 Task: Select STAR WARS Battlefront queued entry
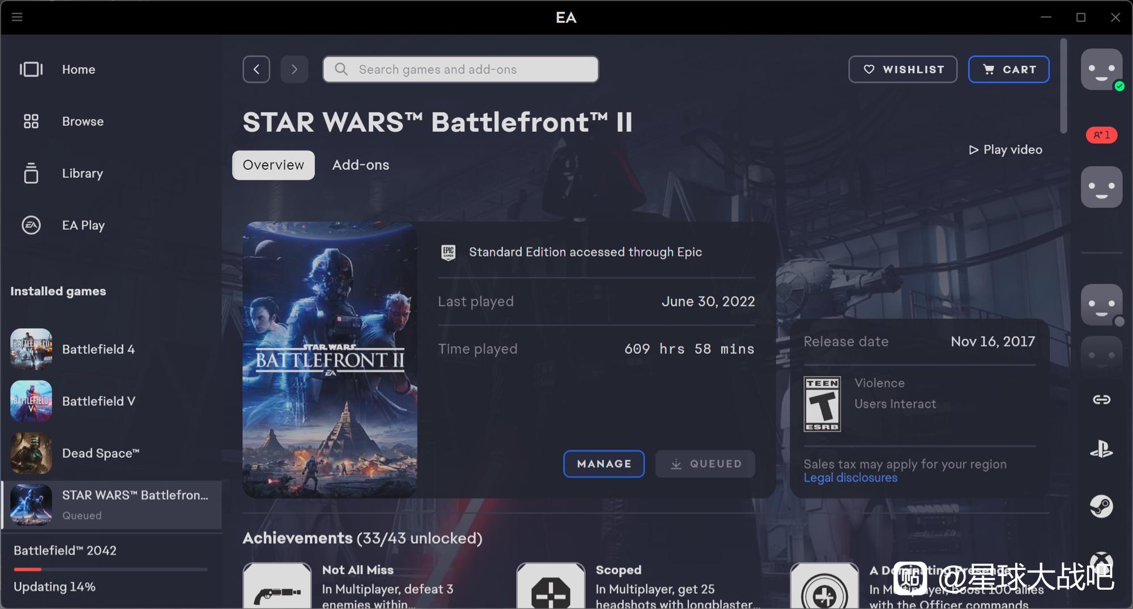(x=112, y=505)
